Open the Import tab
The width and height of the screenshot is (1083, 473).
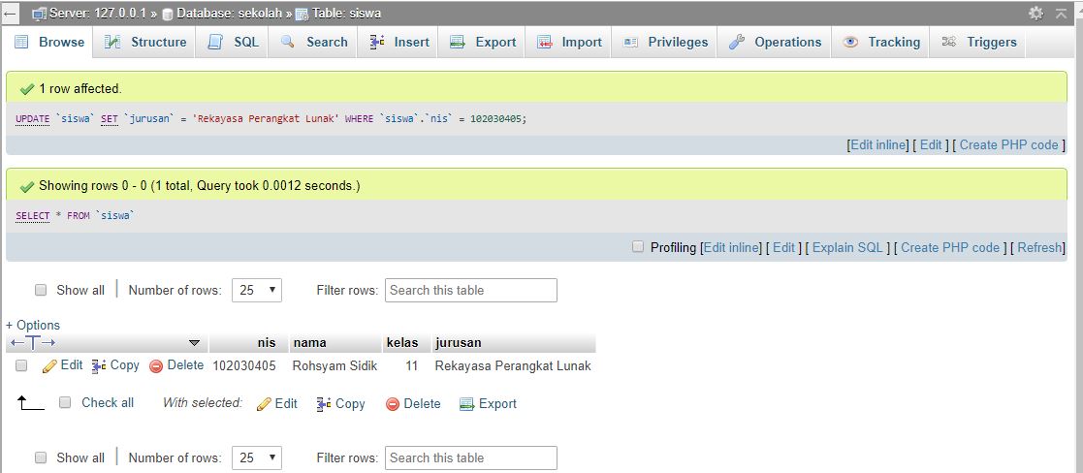(x=570, y=42)
